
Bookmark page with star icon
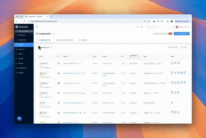(149, 21)
